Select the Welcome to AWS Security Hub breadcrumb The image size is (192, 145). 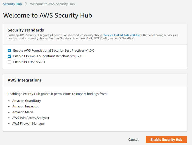[52, 4]
